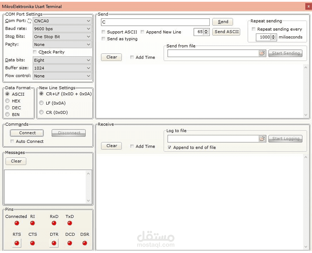The height and width of the screenshot is (253, 312).
Task: Choose LF (0x0A) new line setting
Action: (41, 103)
